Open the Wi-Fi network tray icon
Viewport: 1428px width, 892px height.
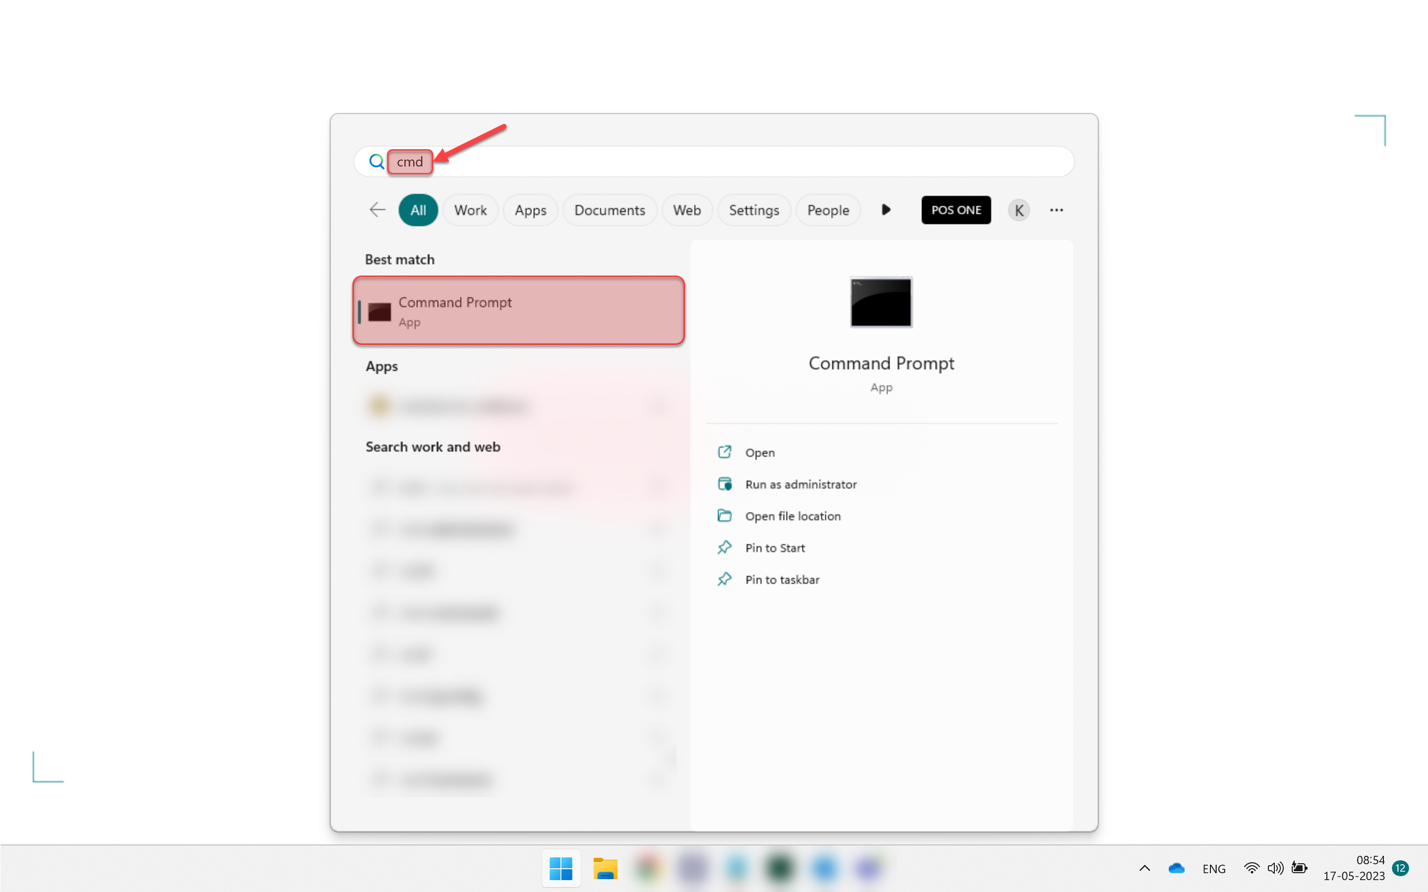pyautogui.click(x=1251, y=868)
